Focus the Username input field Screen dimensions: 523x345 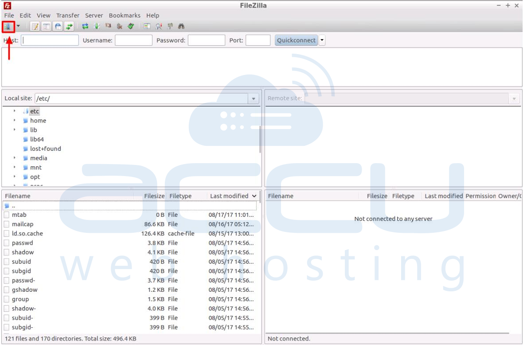(x=133, y=40)
